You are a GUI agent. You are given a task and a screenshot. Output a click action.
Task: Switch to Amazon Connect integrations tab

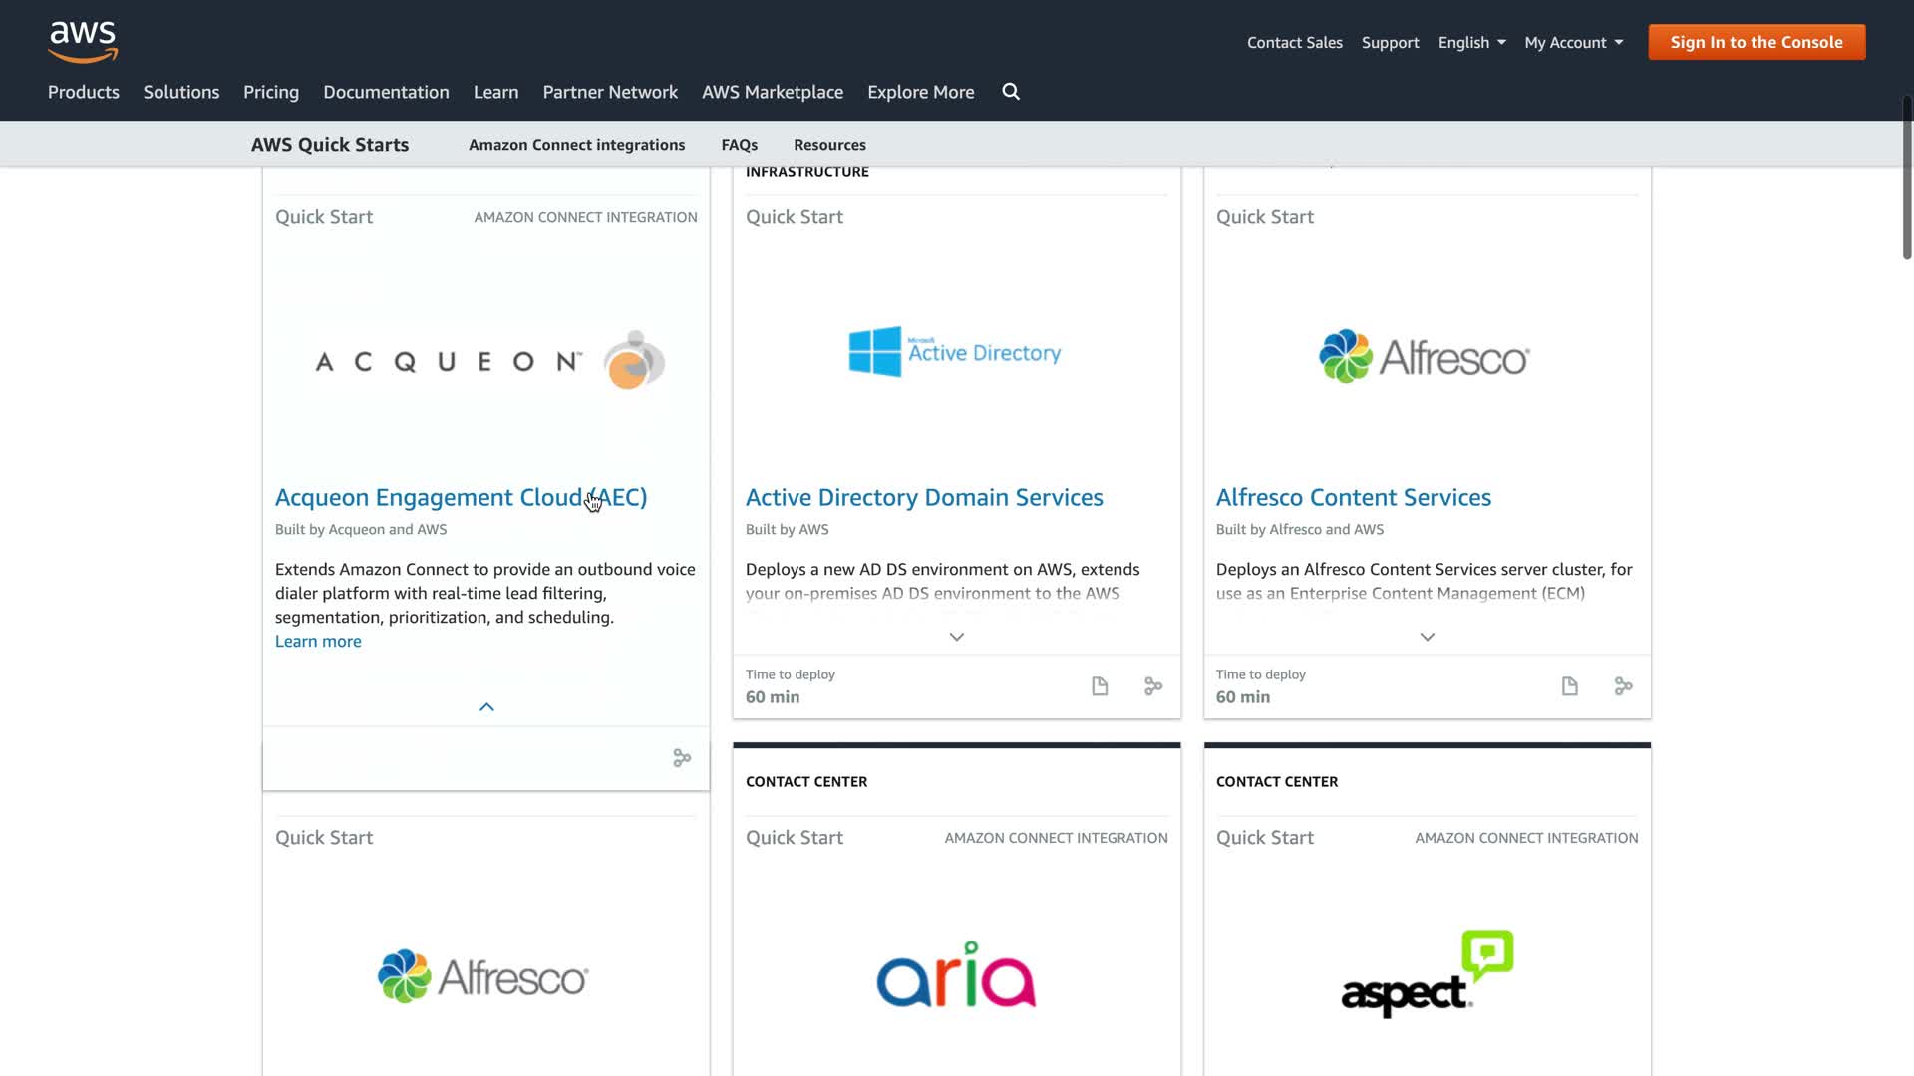click(x=576, y=145)
